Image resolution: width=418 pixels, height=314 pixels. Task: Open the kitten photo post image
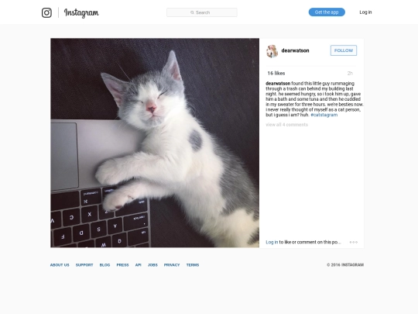click(155, 143)
